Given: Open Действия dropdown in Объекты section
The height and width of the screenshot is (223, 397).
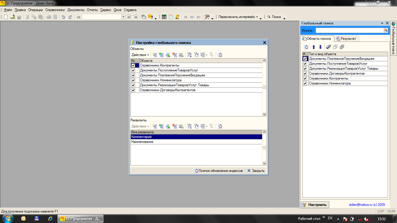Looking at the screenshot, I should pos(140,55).
